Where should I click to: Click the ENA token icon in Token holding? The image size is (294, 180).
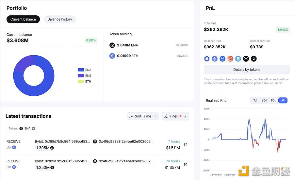(x=112, y=45)
